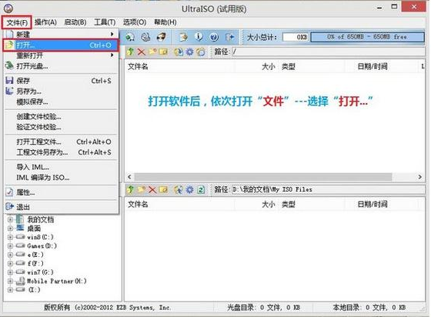Click the red delete X in ISO pane toolbar
The image size is (431, 317).
(142, 52)
